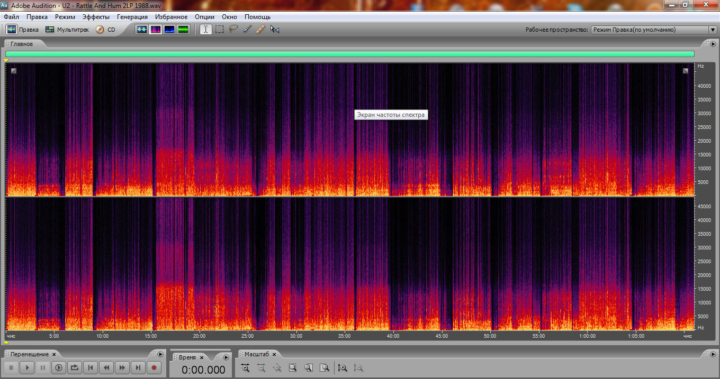Click the Pause transport button
This screenshot has height=379, width=720.
click(43, 367)
